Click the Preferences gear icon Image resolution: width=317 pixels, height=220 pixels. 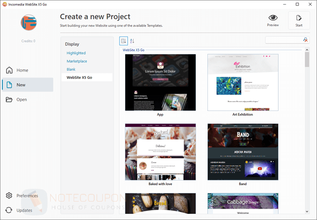coord(9,195)
